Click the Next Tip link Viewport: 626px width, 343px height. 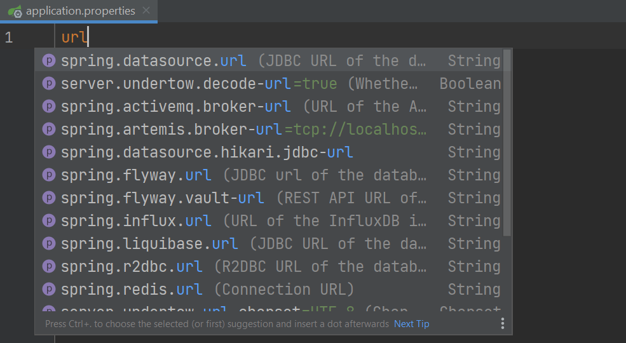point(411,324)
